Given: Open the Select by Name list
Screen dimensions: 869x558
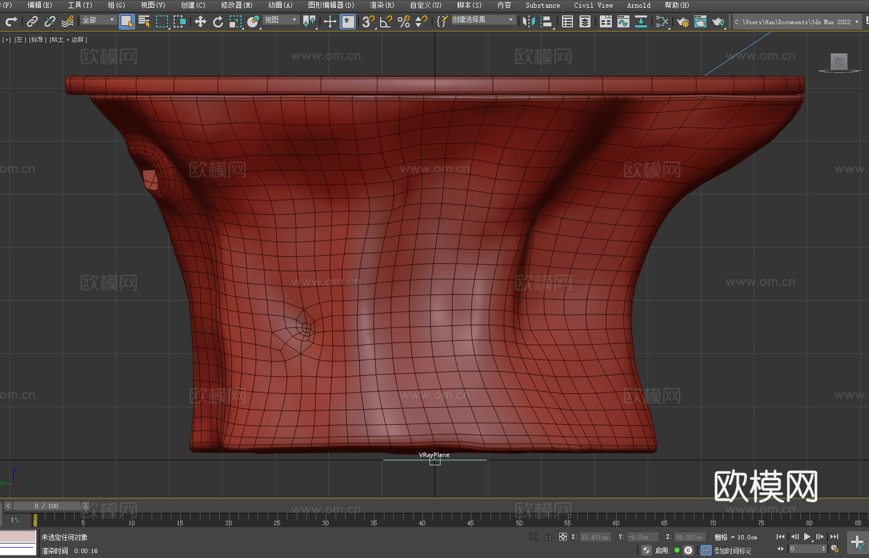Looking at the screenshot, I should pyautogui.click(x=144, y=21).
